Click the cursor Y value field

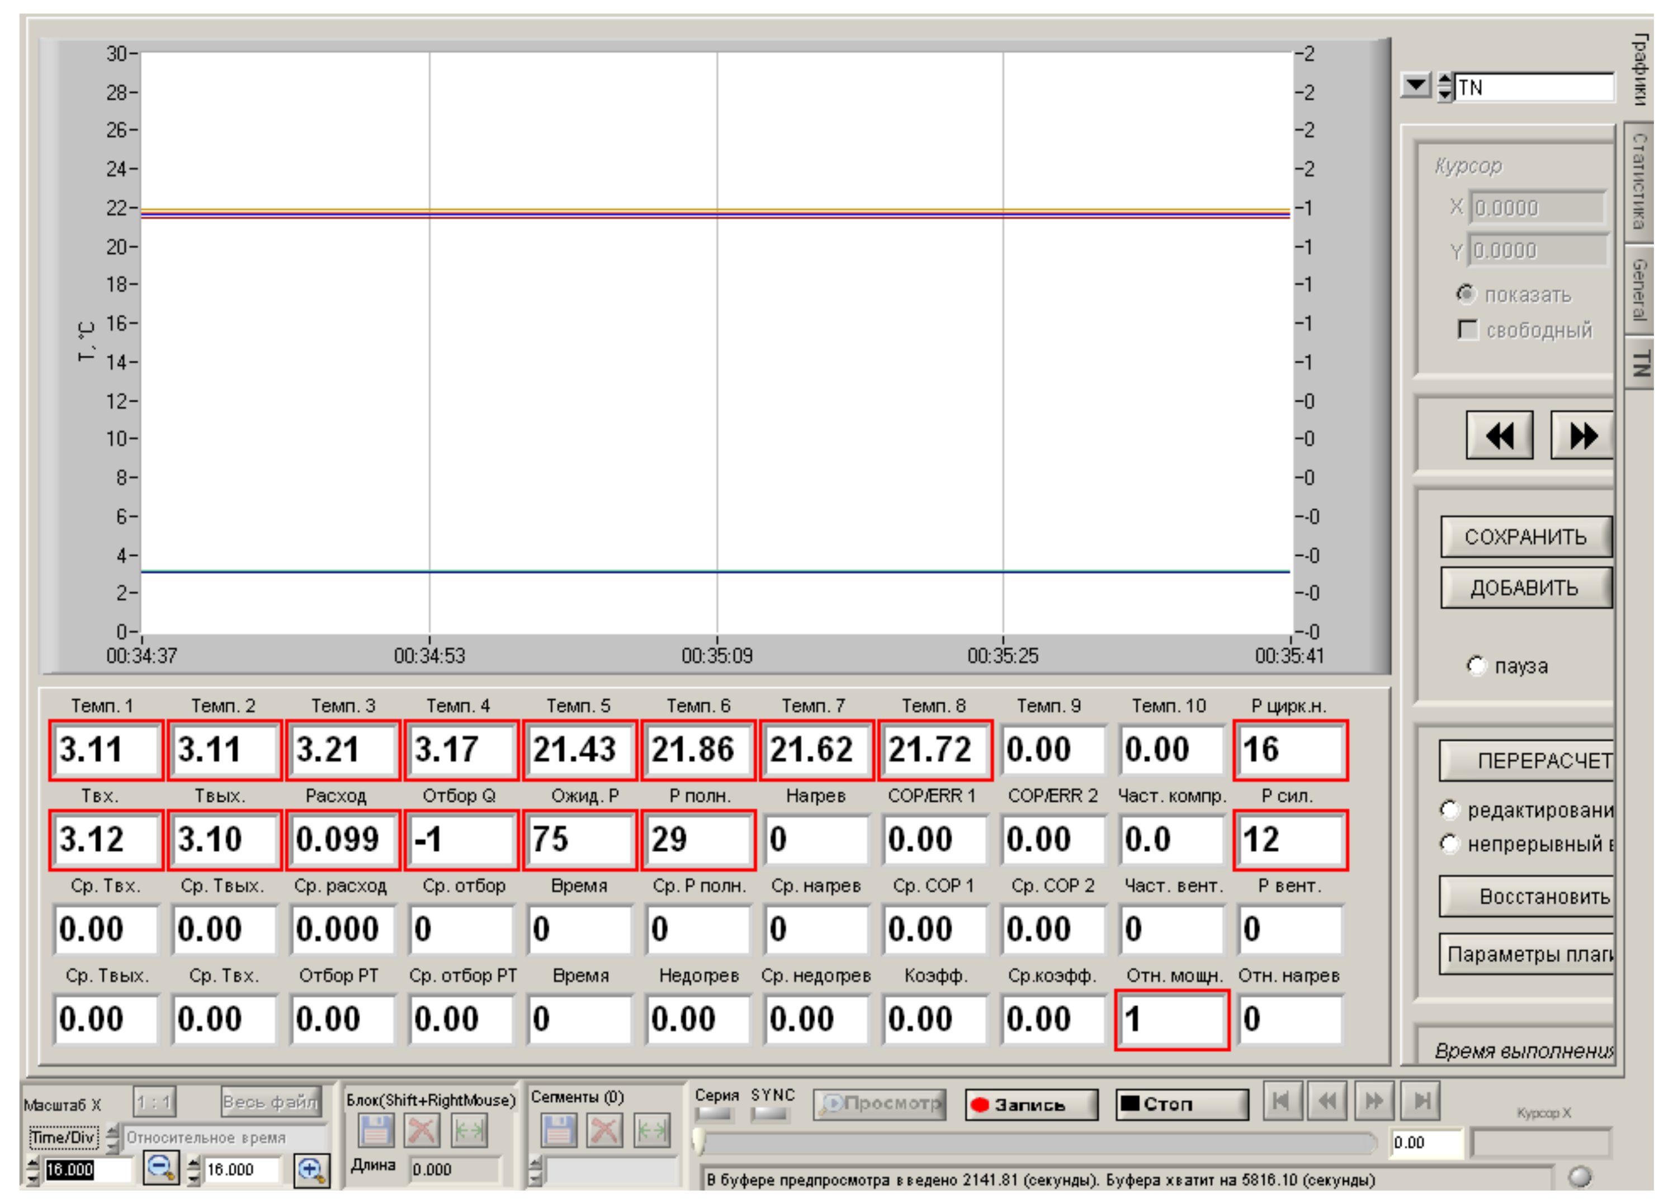pos(1537,250)
